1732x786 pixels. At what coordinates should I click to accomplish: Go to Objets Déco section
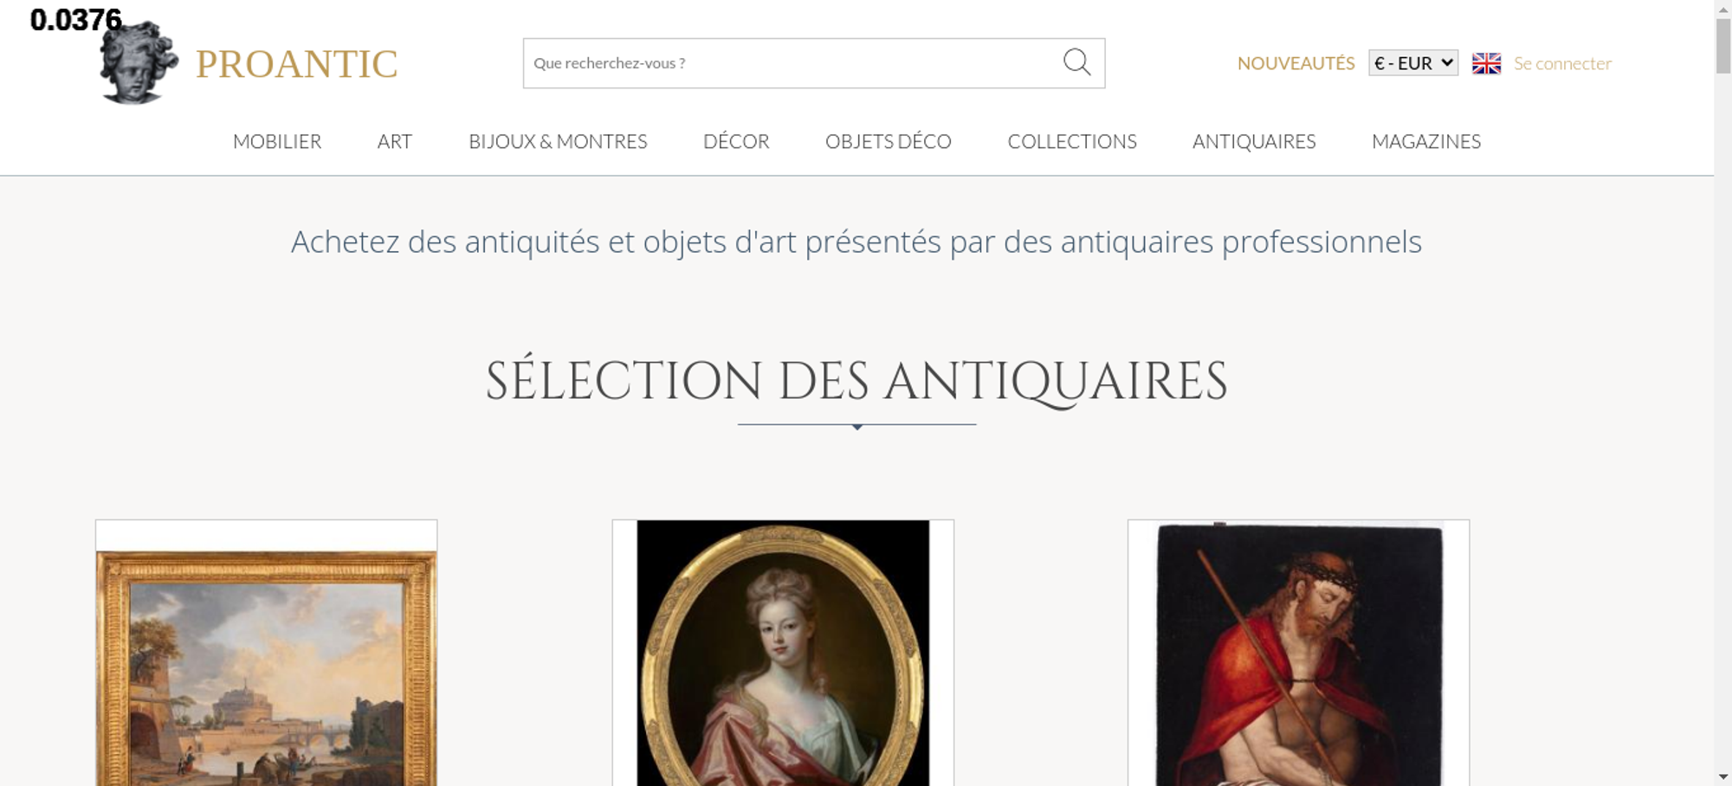coord(888,142)
